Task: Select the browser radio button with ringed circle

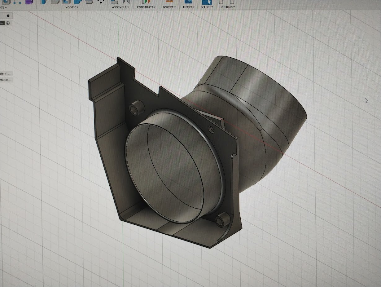Action: [8, 23]
